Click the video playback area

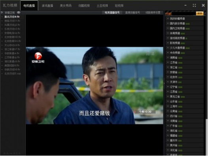pyautogui.click(x=95, y=86)
